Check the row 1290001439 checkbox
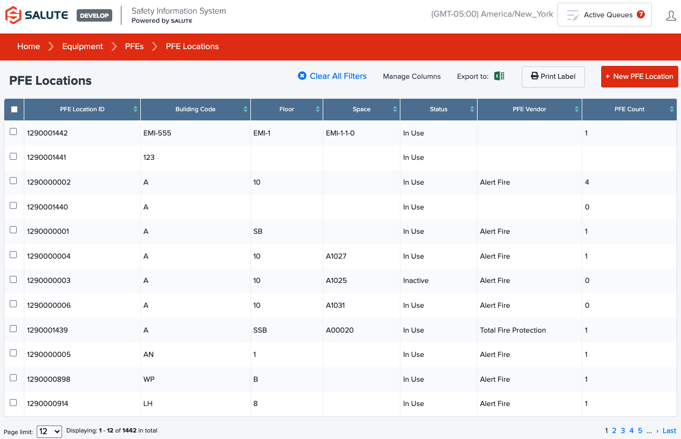The height and width of the screenshot is (439, 681). point(13,329)
